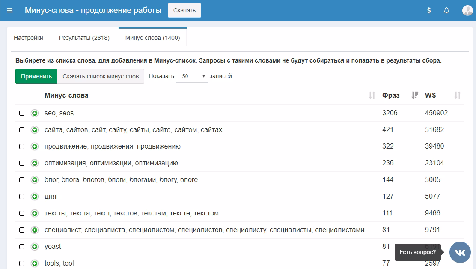This screenshot has height=269, width=476.
Task: Open notifications bell icon
Action: 446,10
